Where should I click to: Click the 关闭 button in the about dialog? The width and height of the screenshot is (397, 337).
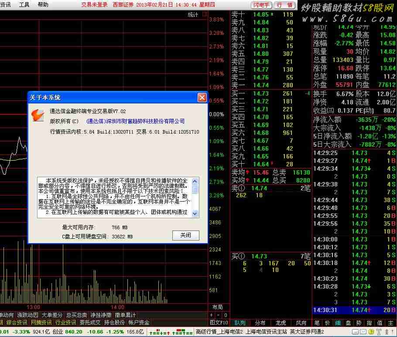tap(185, 235)
